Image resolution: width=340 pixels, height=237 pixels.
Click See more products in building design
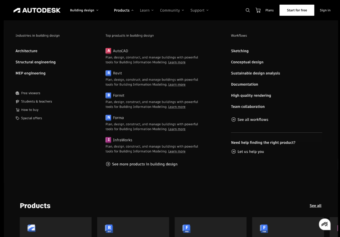(x=145, y=164)
